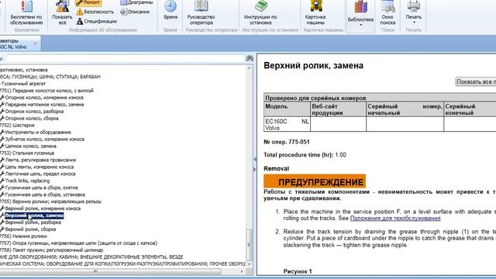496x279 pixels.
Task: Select the Шестерня tree group
Action: coord(17,126)
